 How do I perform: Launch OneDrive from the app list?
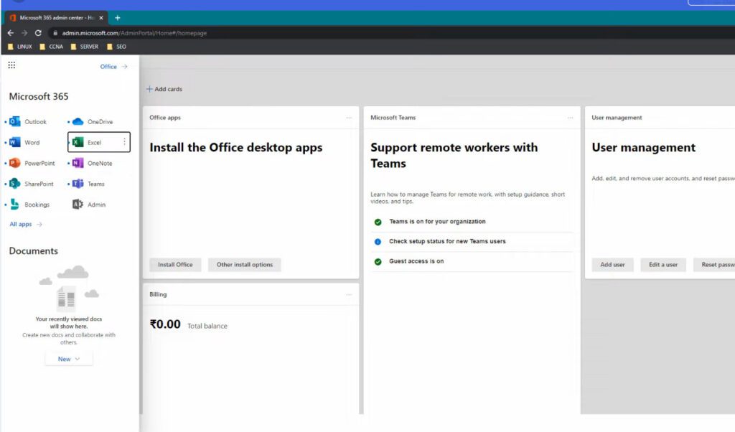[93, 122]
